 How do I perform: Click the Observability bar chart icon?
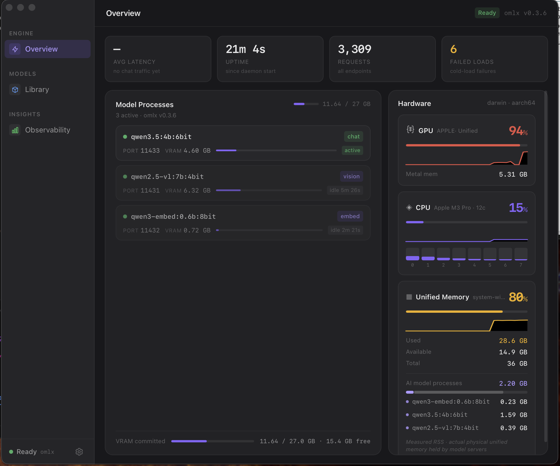tap(15, 130)
